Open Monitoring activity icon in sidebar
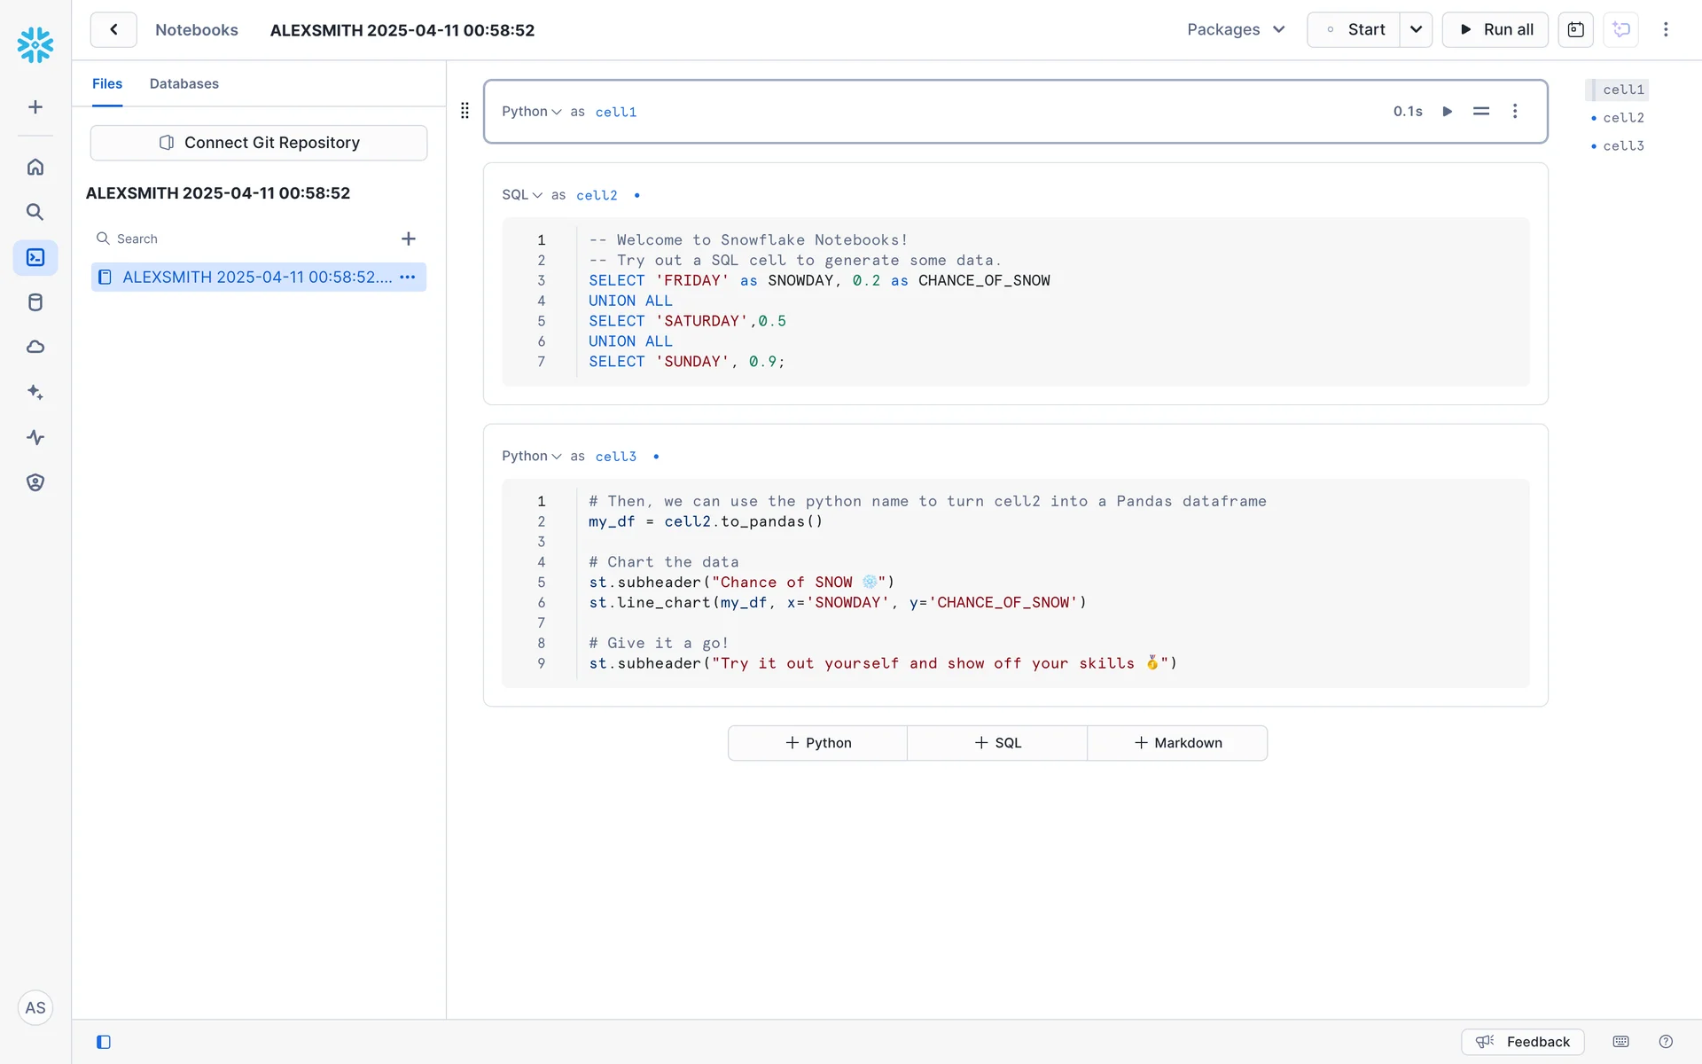Image resolution: width=1702 pixels, height=1064 pixels. [x=35, y=437]
